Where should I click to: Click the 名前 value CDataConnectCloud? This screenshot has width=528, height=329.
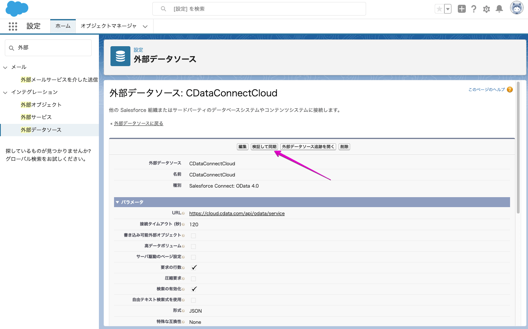(212, 175)
